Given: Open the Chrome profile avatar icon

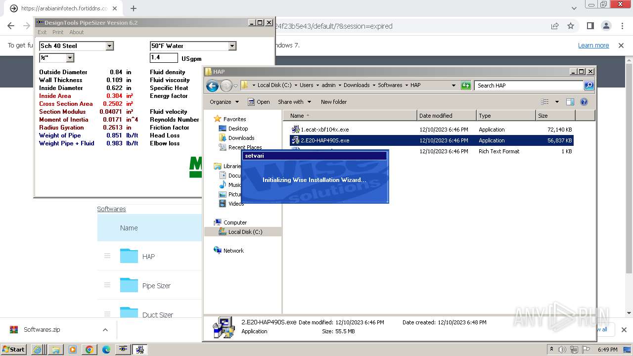Looking at the screenshot, I should 606,26.
